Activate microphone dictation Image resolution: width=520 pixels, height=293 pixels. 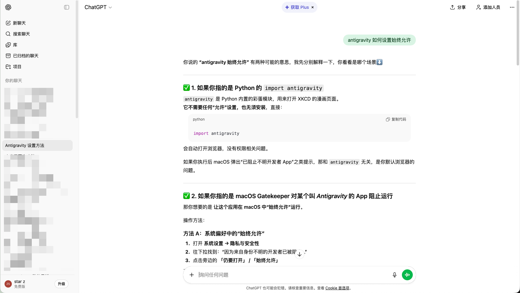[394, 275]
